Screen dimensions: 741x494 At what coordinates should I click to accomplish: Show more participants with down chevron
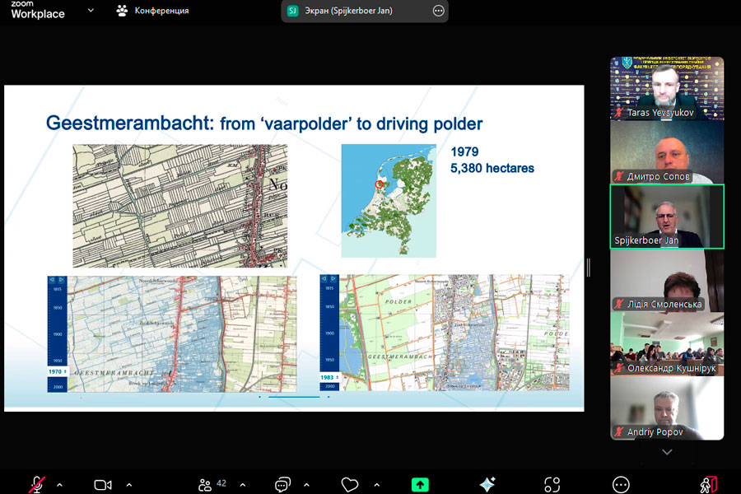(667, 452)
